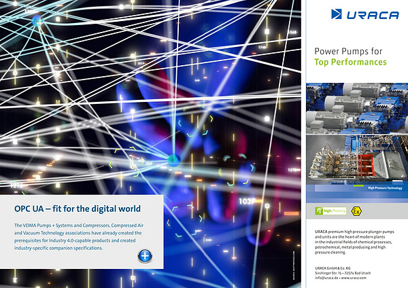Click the high efficiency badge
The height and width of the screenshot is (288, 408).
click(x=330, y=211)
